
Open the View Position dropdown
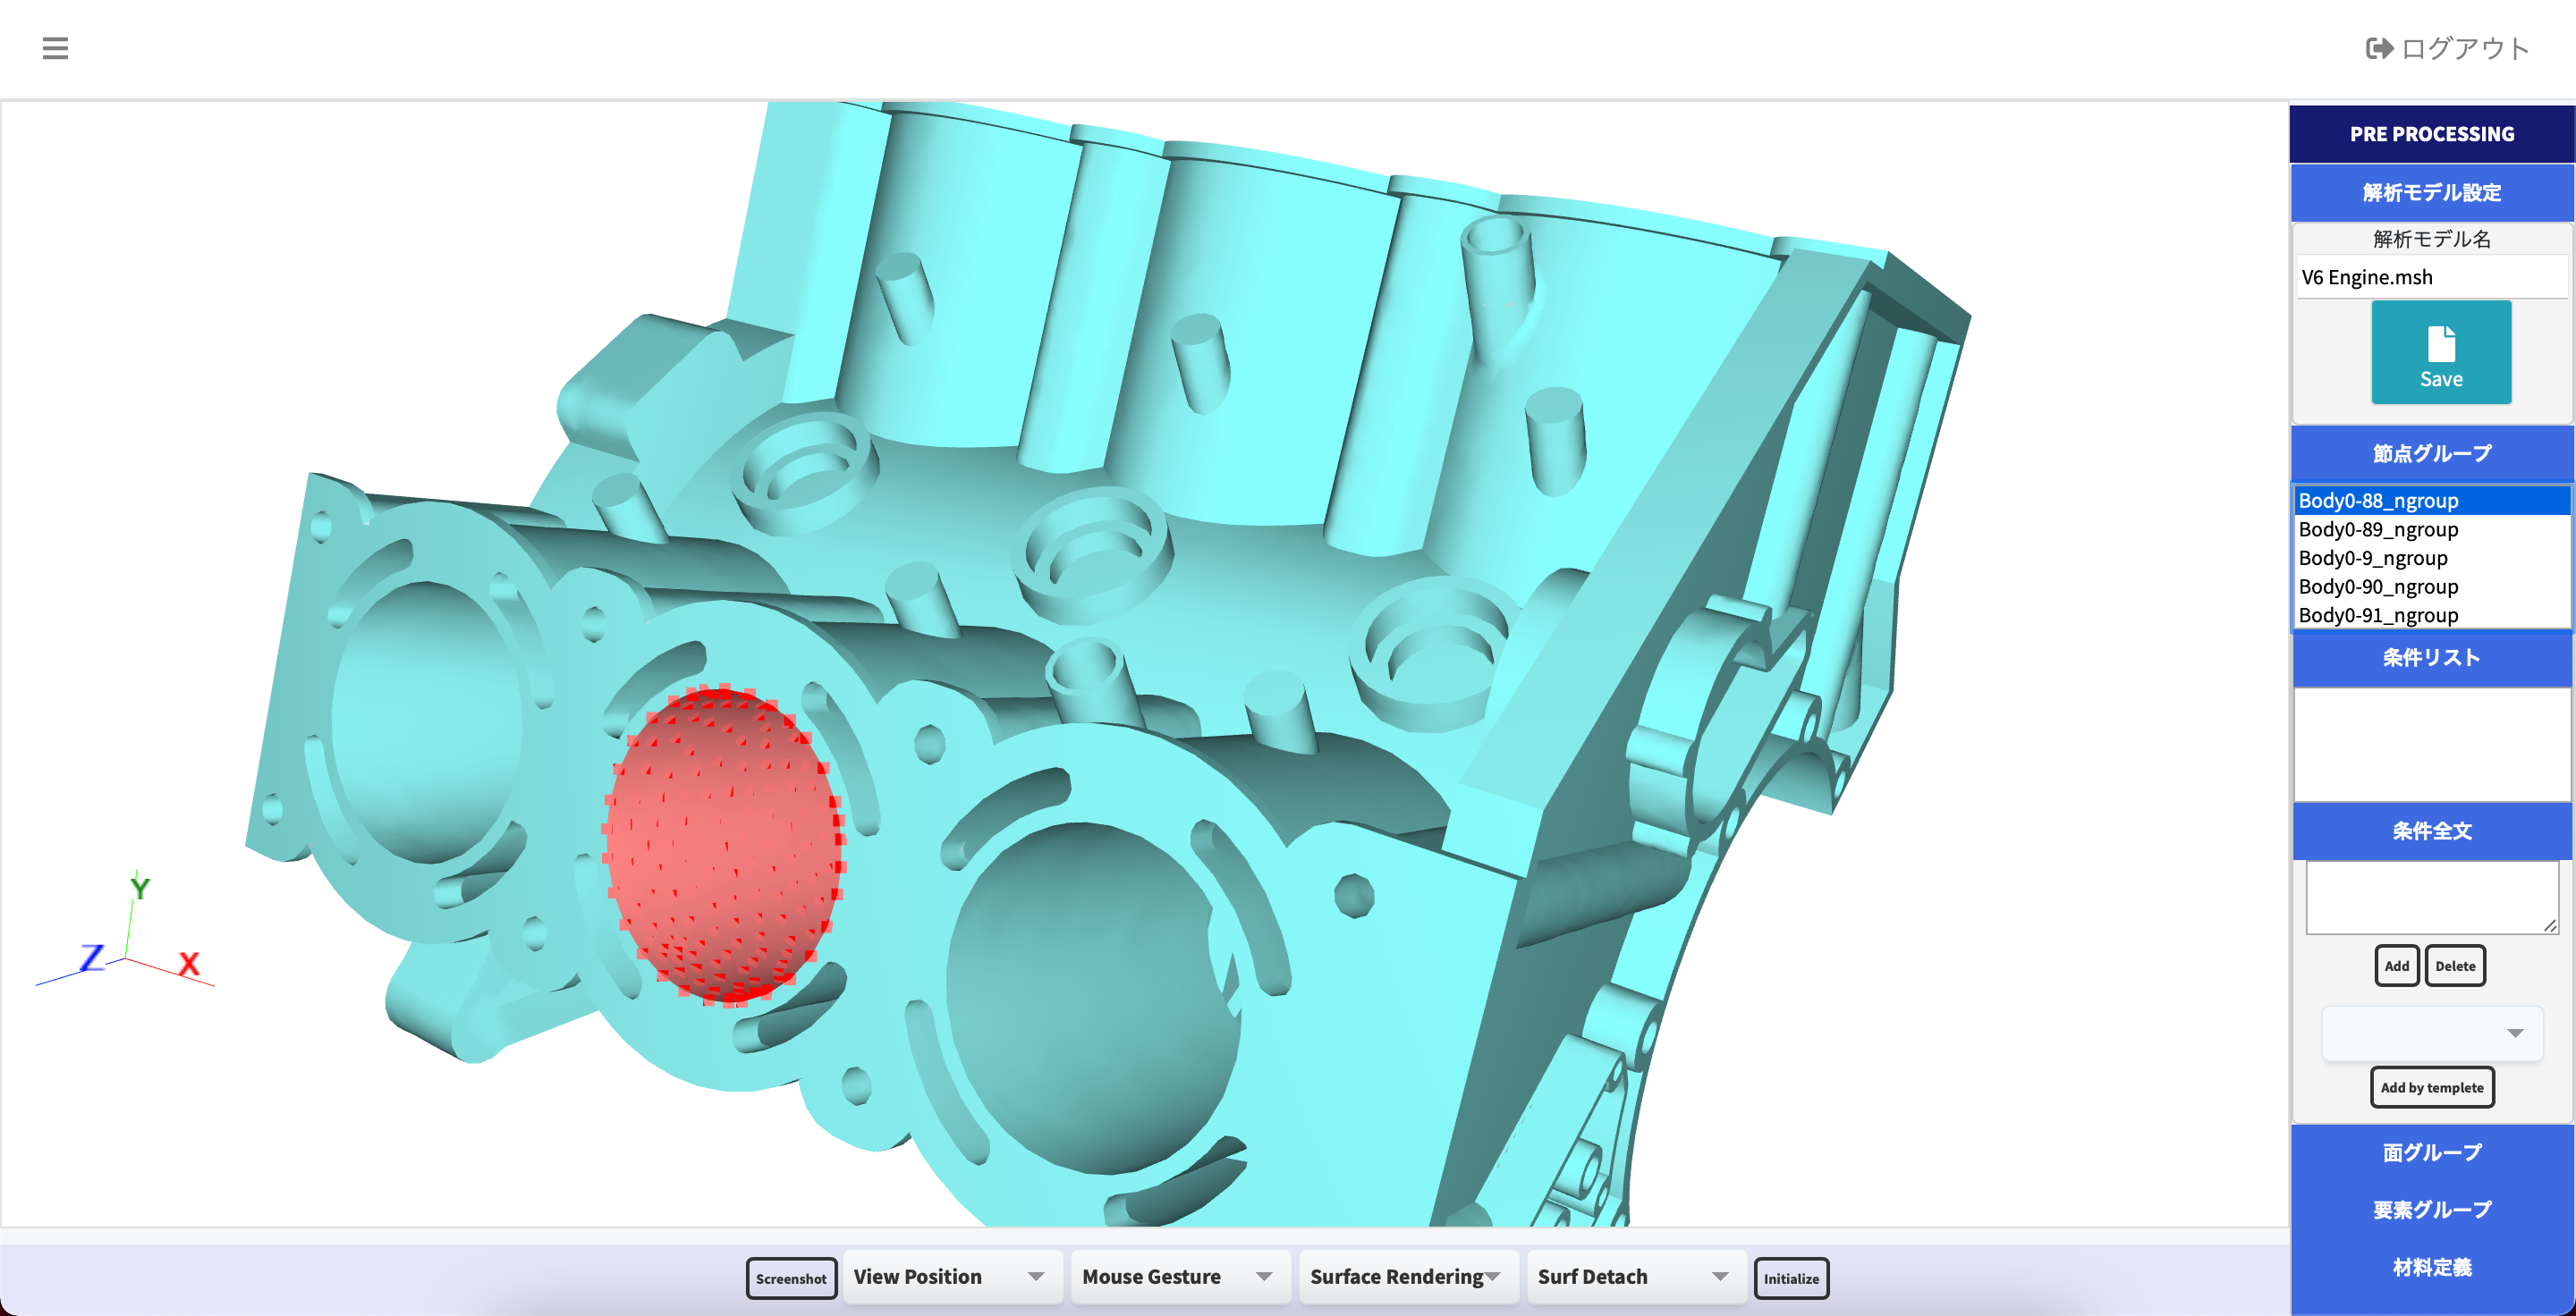pos(950,1276)
